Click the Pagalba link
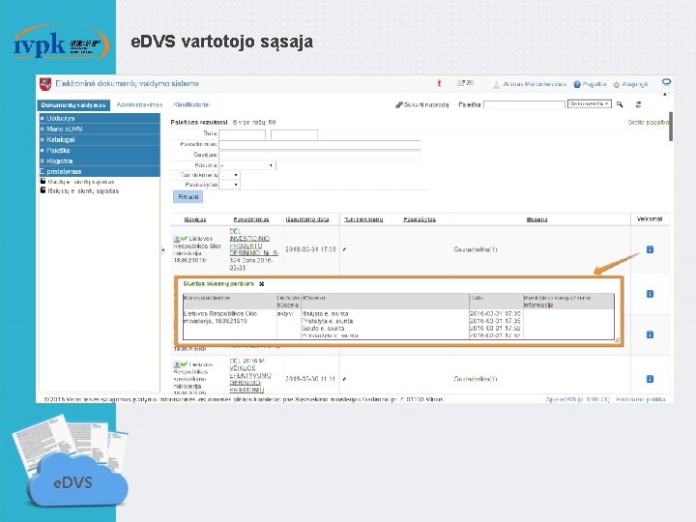The height and width of the screenshot is (522, 696). click(594, 84)
